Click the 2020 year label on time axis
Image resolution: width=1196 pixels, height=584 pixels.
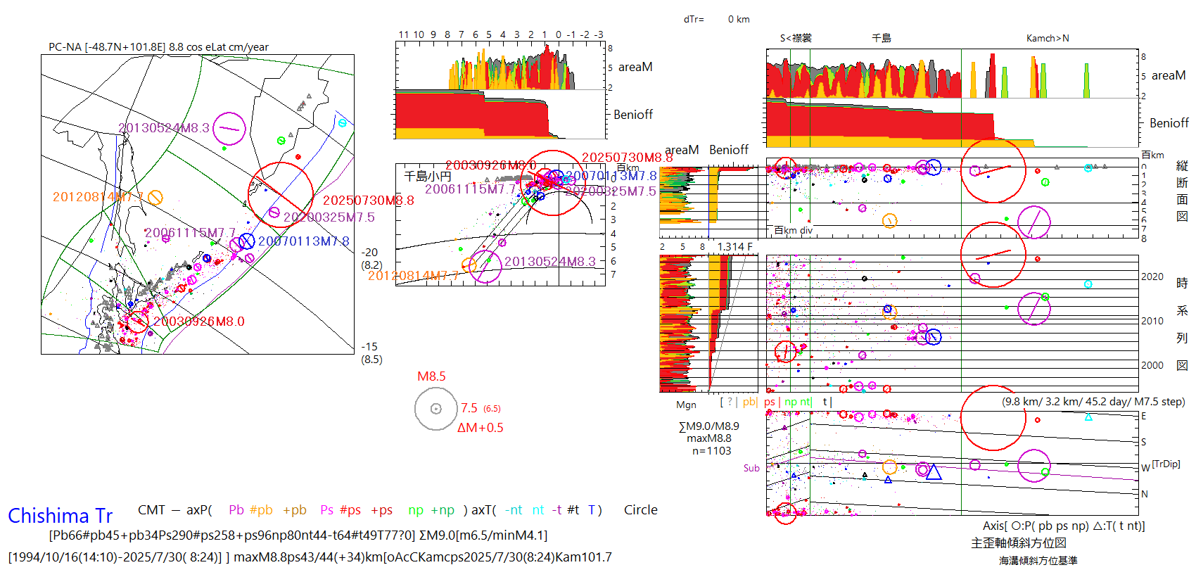tap(1152, 277)
